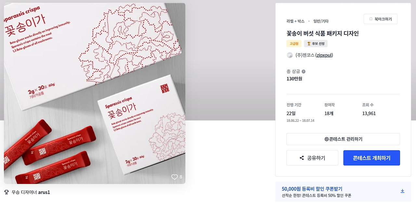Select the 일반/기타 category
The width and height of the screenshot is (416, 205).
(x=321, y=21)
